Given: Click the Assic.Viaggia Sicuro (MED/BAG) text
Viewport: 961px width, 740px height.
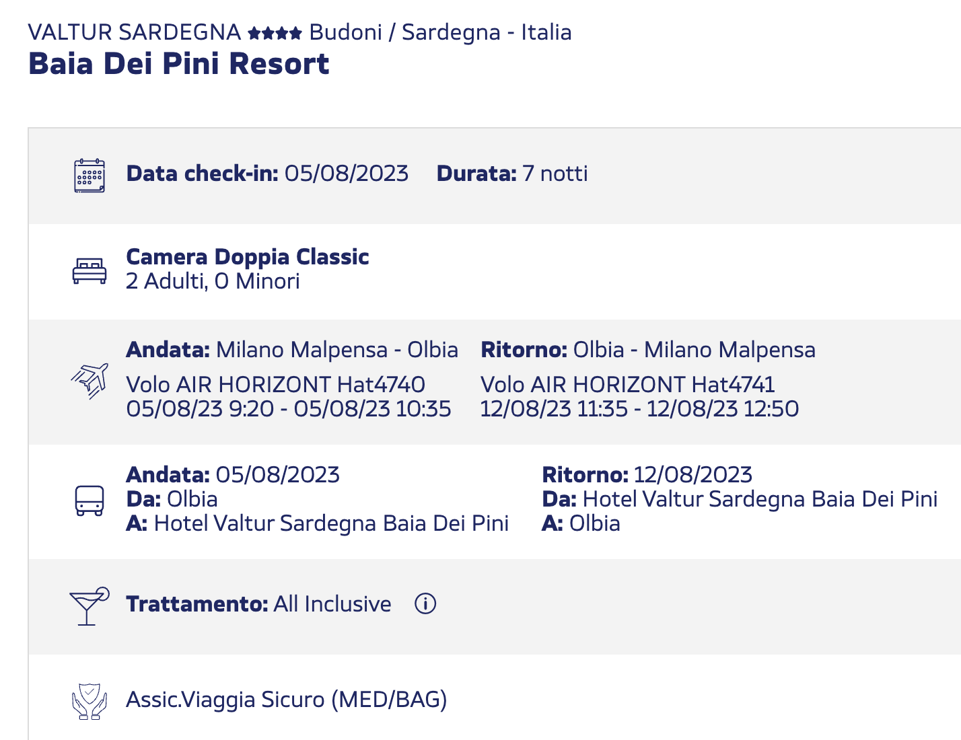Looking at the screenshot, I should [x=287, y=700].
